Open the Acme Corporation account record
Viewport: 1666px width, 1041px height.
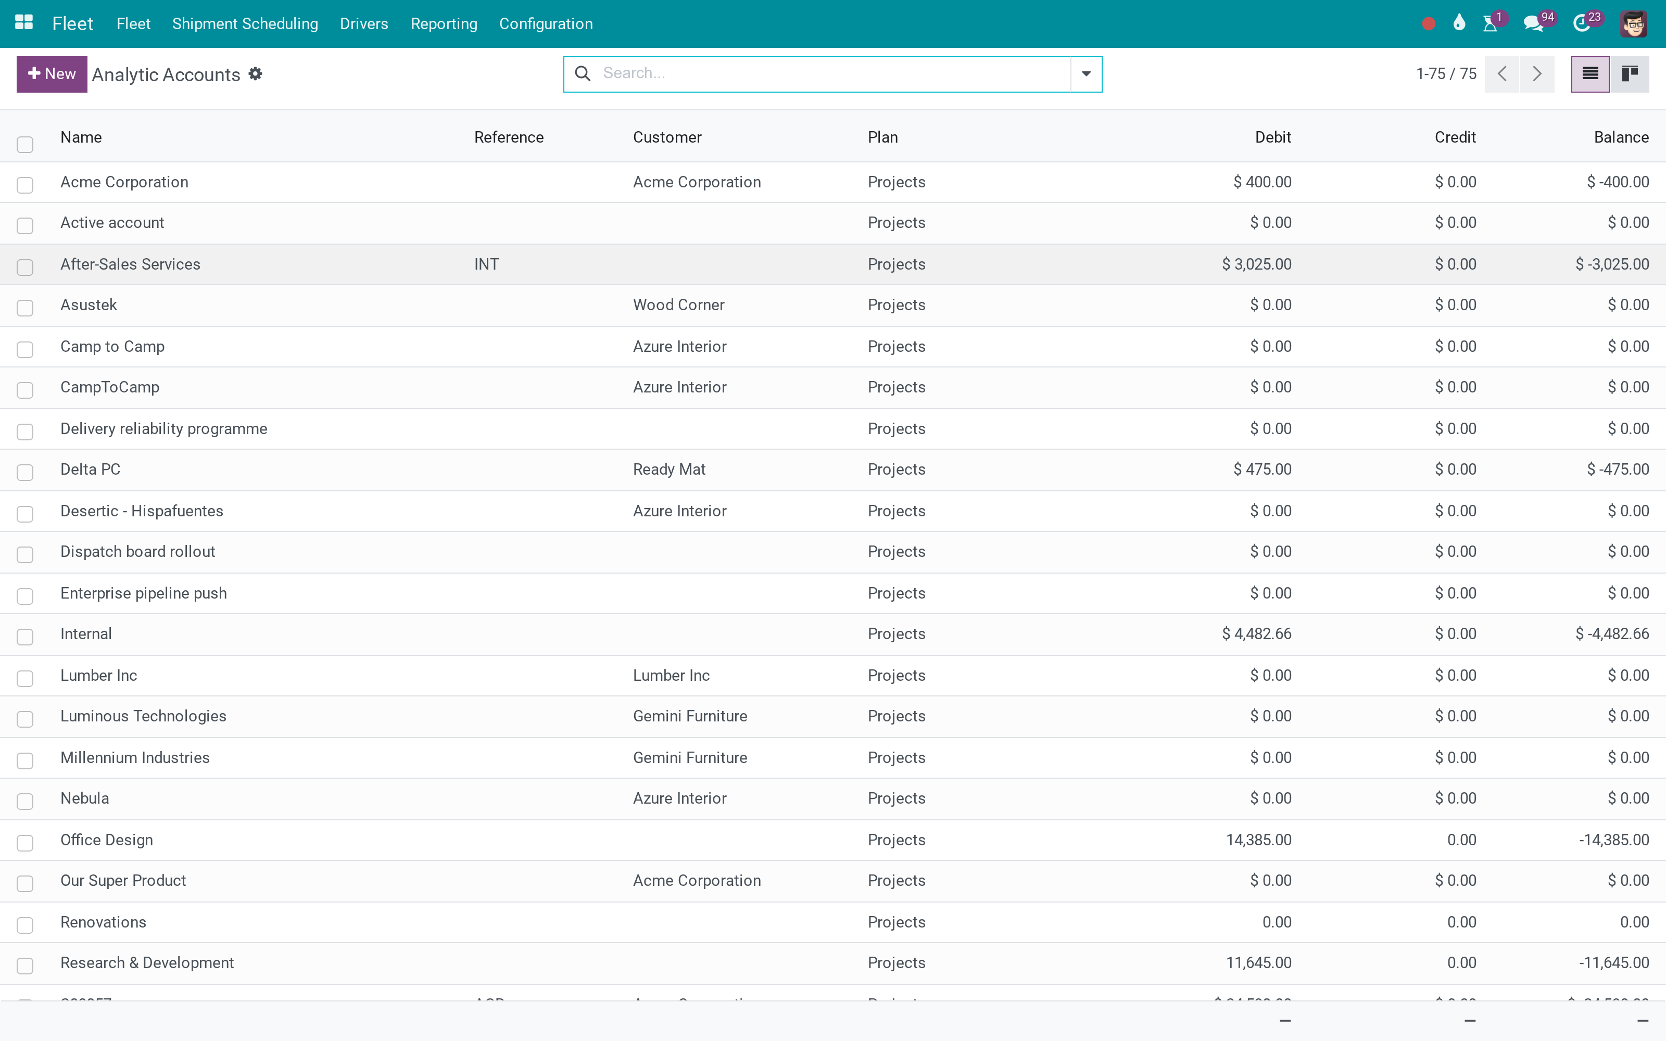pyautogui.click(x=124, y=182)
